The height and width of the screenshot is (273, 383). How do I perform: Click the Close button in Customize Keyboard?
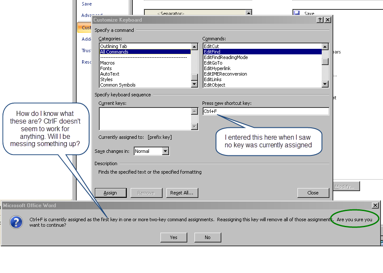[313, 193]
